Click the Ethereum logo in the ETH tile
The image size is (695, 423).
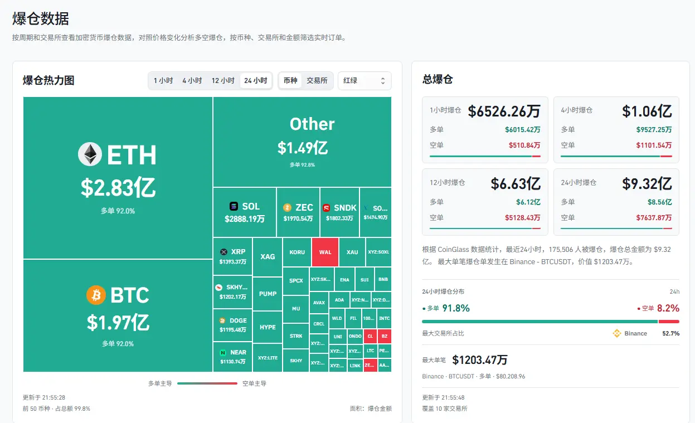tap(90, 154)
